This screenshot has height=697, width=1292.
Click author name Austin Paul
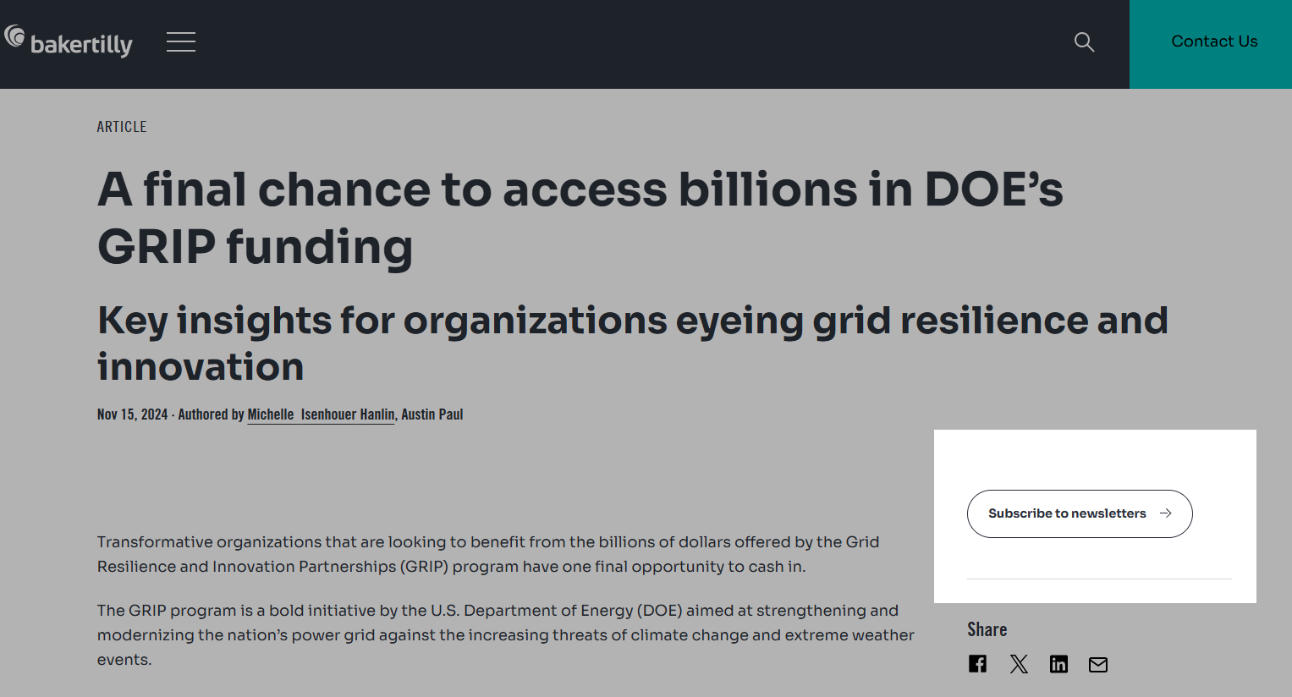point(432,414)
